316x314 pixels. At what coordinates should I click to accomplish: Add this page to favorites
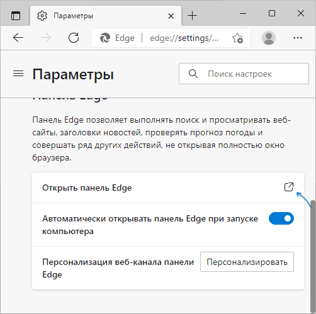click(x=237, y=38)
